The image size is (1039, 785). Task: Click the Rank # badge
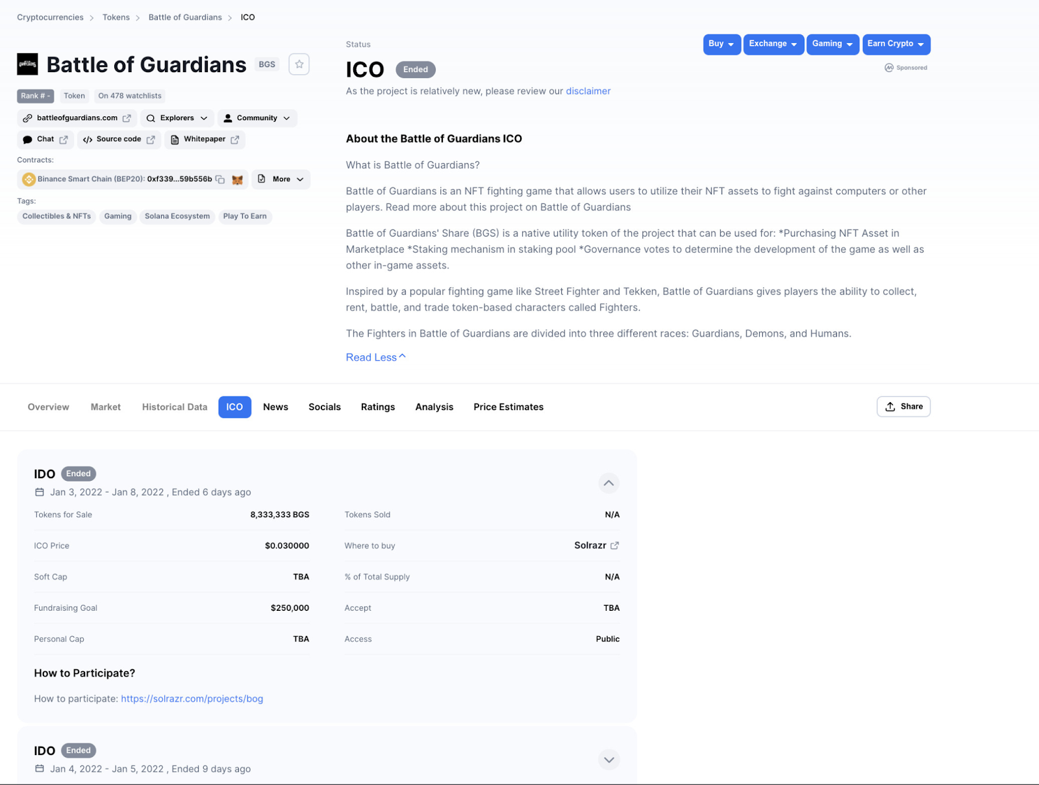point(36,96)
